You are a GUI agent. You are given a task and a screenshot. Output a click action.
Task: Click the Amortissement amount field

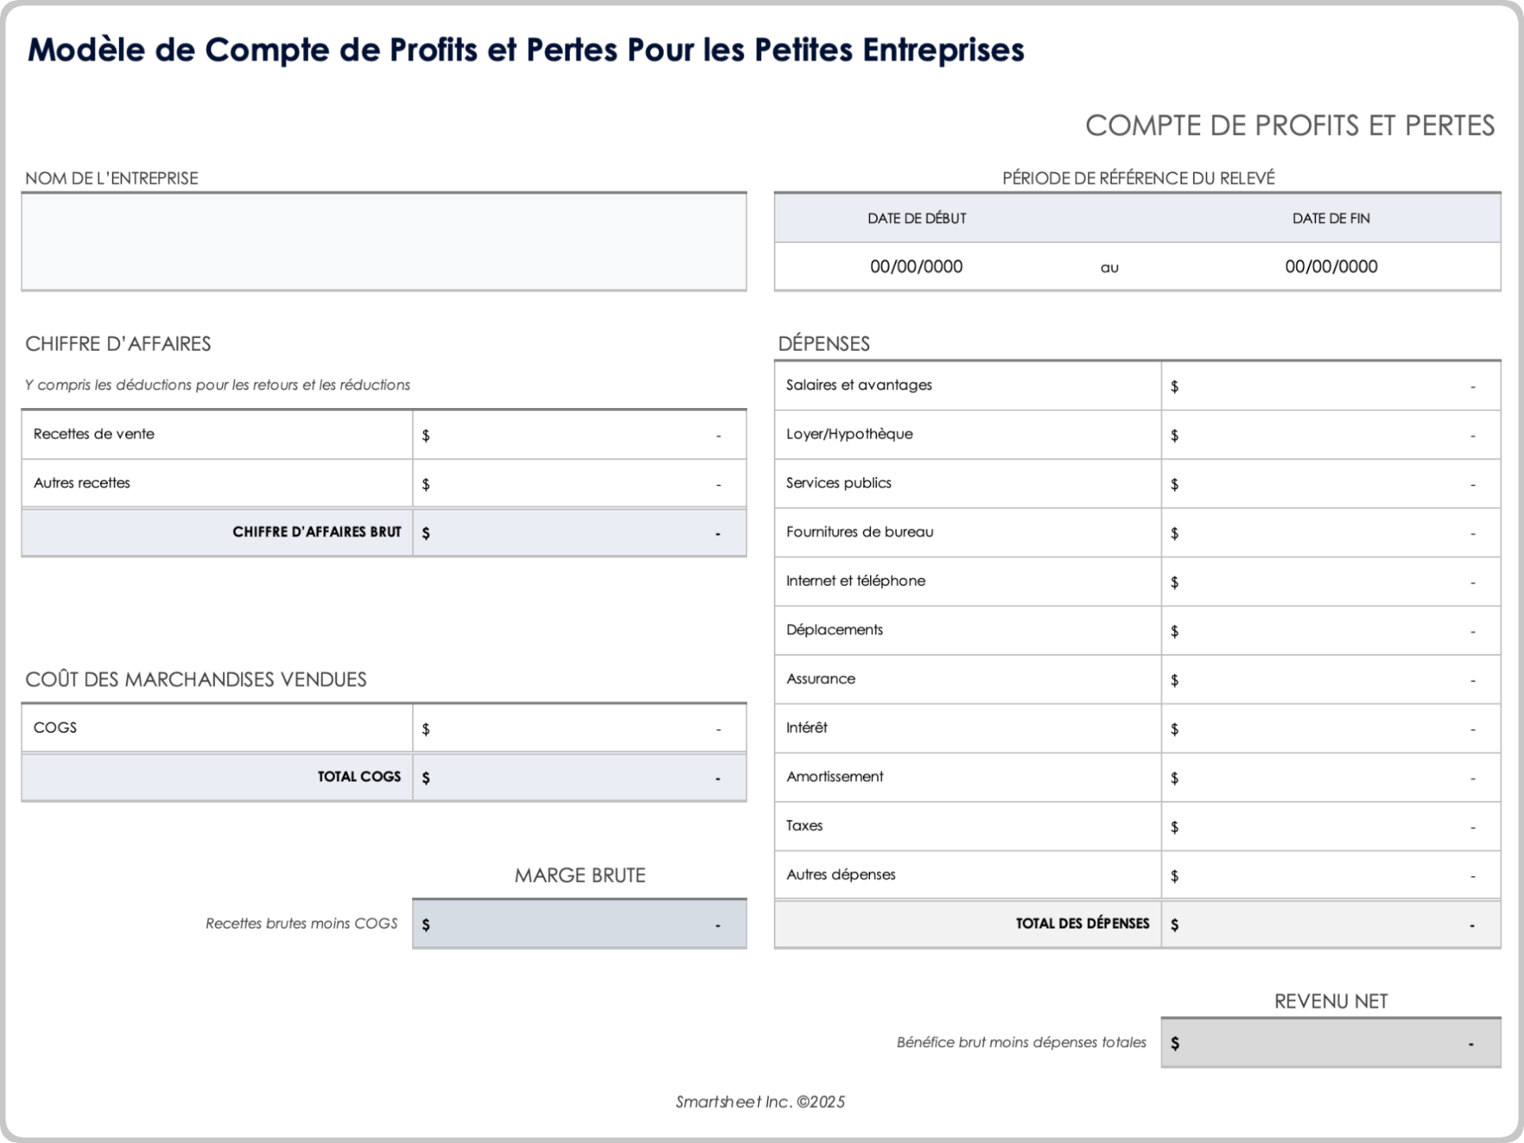click(x=1331, y=776)
